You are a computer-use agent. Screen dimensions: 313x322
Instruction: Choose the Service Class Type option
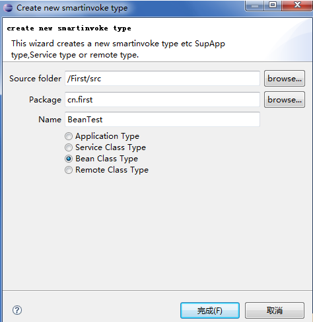point(69,147)
